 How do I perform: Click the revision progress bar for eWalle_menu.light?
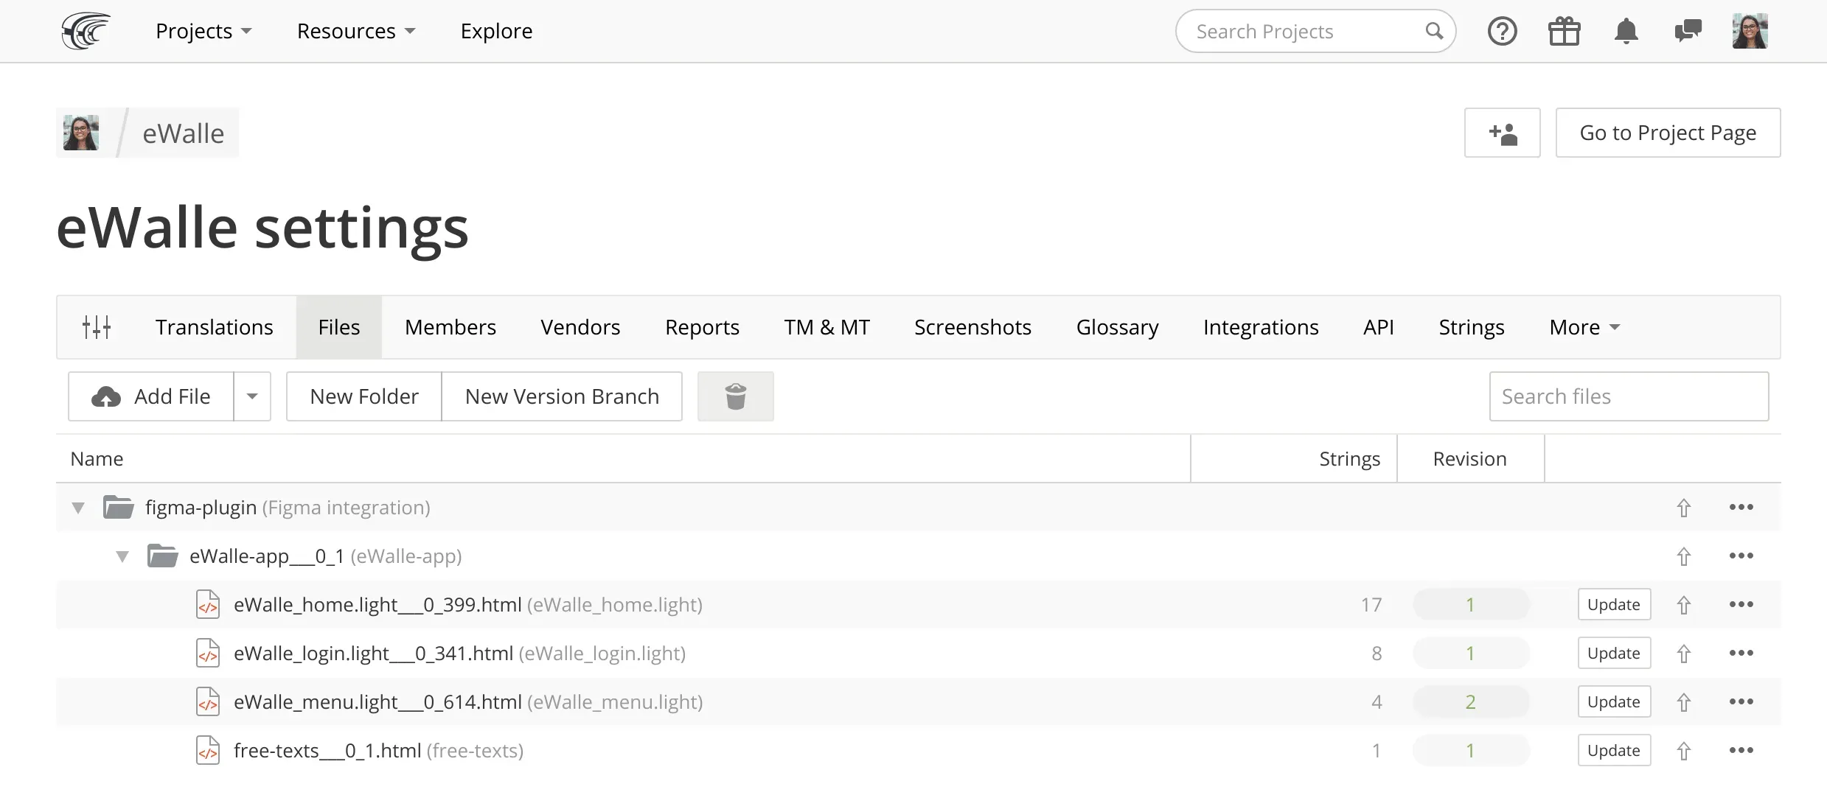pos(1470,701)
